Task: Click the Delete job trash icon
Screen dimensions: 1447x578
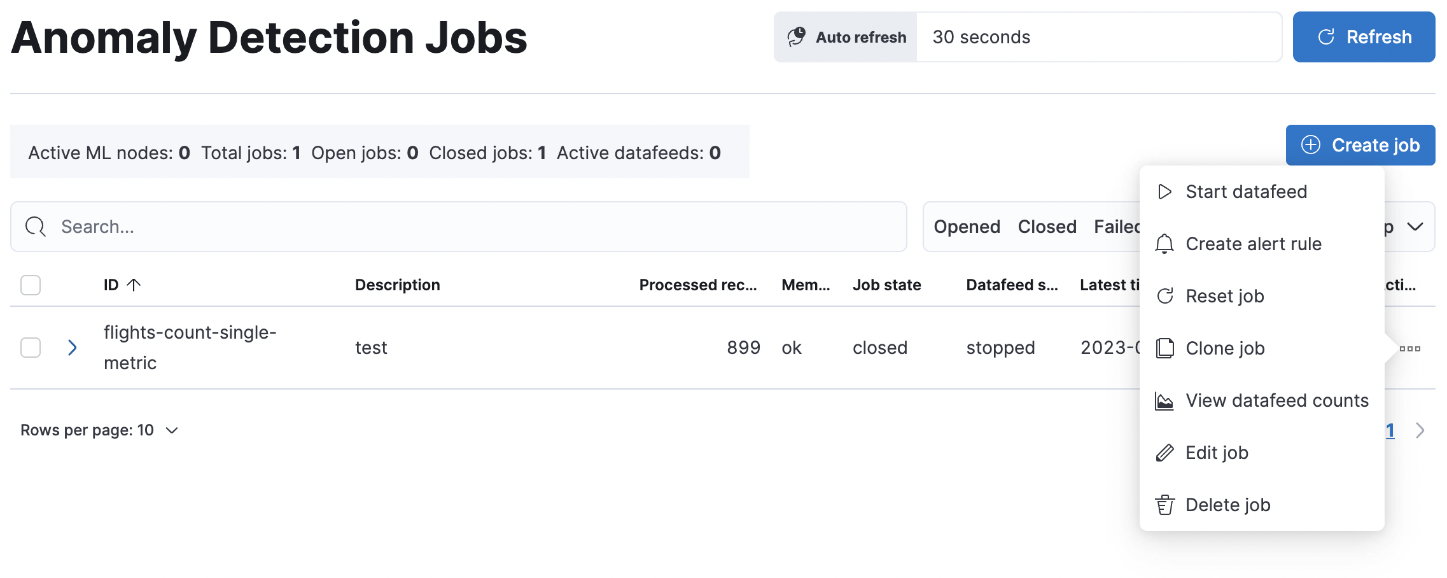Action: (x=1165, y=505)
